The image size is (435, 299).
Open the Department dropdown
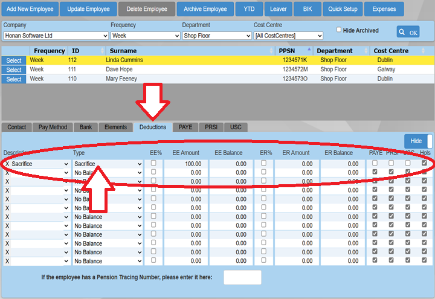point(216,36)
